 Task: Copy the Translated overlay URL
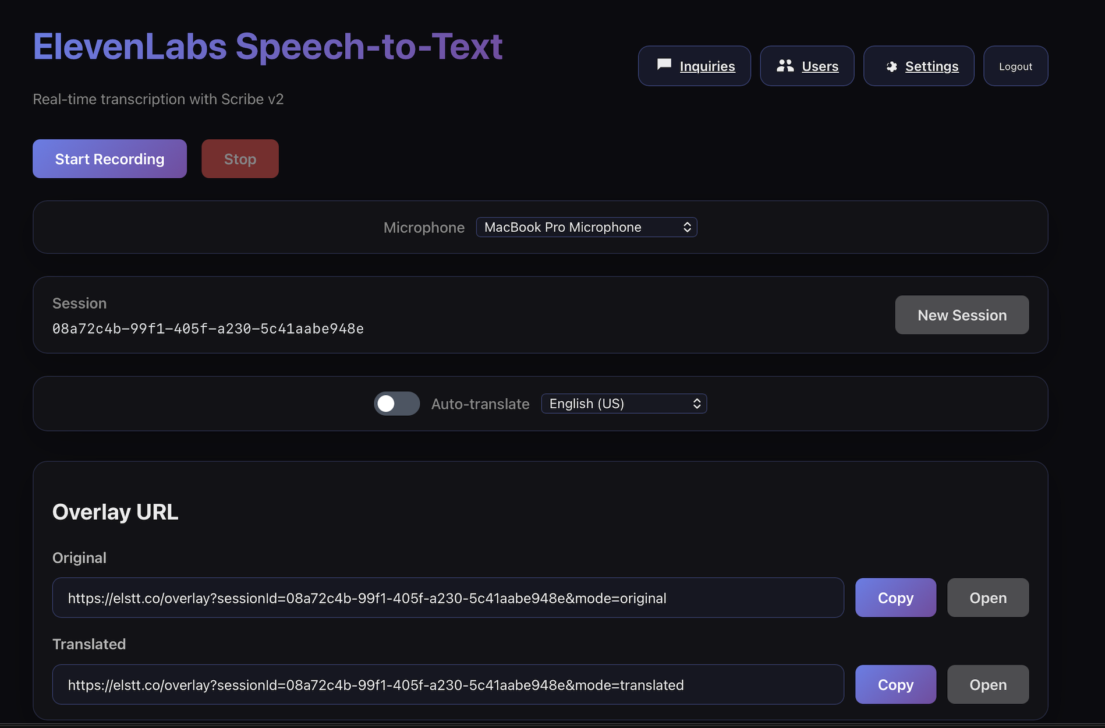click(895, 685)
